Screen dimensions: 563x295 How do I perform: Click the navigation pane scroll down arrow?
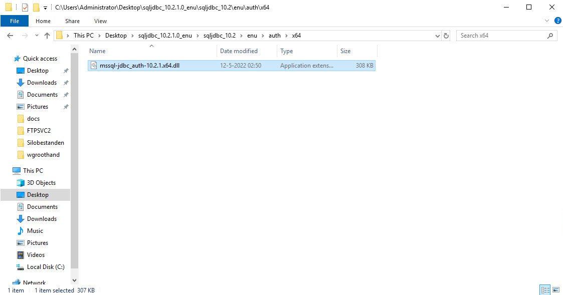[x=75, y=280]
